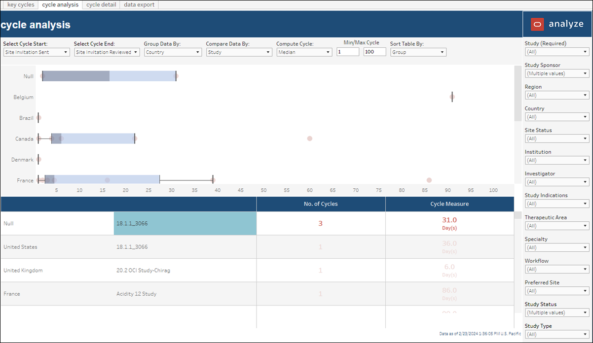Open the Study (Required) filter dropdown
Image resolution: width=593 pixels, height=343 pixels.
click(x=557, y=52)
